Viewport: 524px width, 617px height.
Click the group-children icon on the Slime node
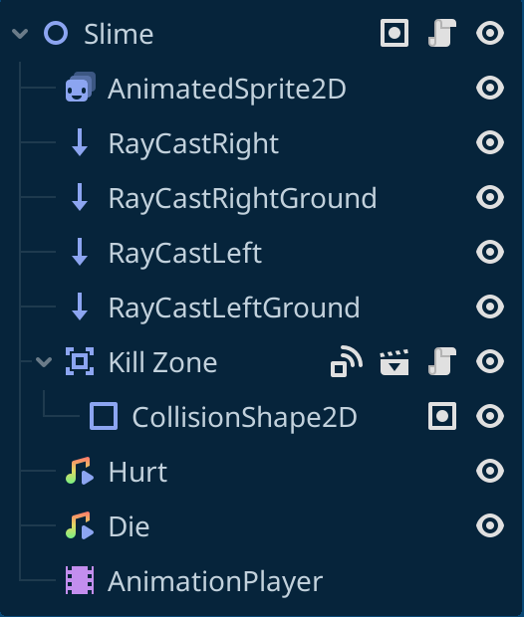pyautogui.click(x=394, y=33)
